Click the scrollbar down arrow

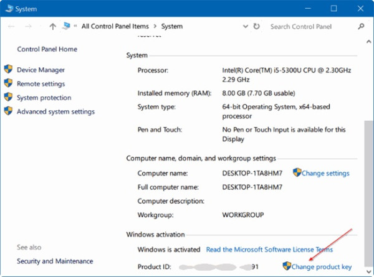pyautogui.click(x=369, y=271)
